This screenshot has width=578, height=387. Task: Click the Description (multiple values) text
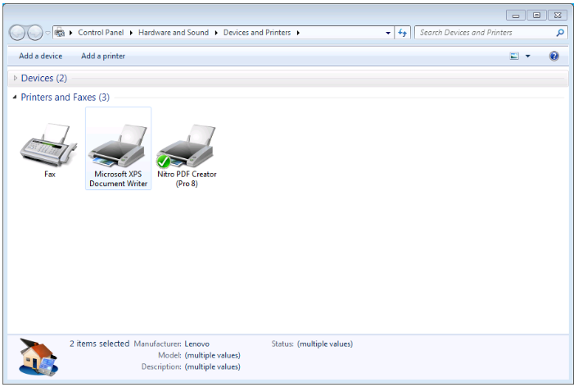point(212,367)
